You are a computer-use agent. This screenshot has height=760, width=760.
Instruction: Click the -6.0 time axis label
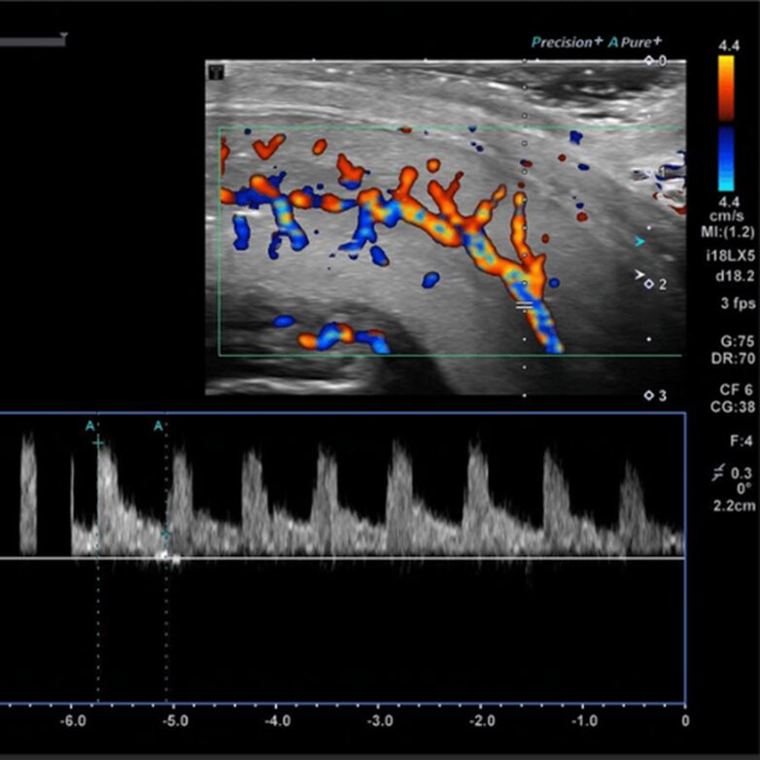(x=73, y=721)
